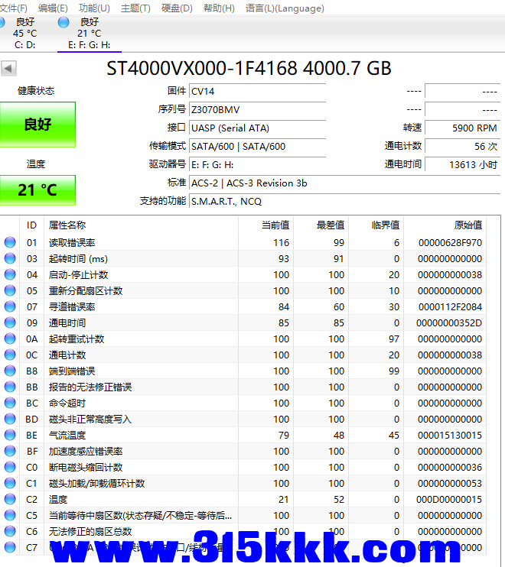Select the C: D: disk tab
Image resolution: width=505 pixels, height=567 pixels.
click(25, 34)
